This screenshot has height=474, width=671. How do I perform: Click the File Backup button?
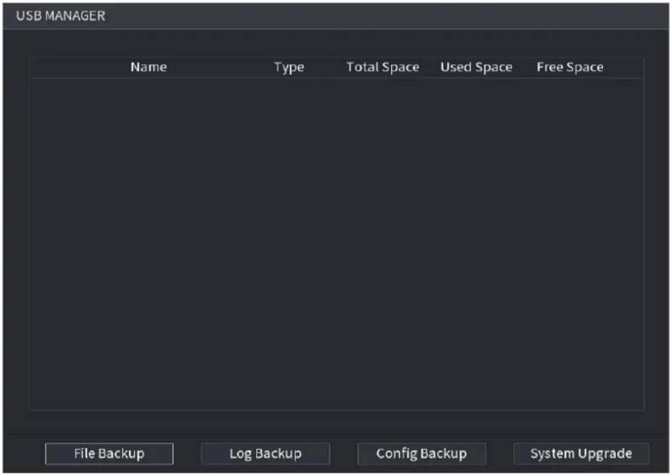click(109, 454)
